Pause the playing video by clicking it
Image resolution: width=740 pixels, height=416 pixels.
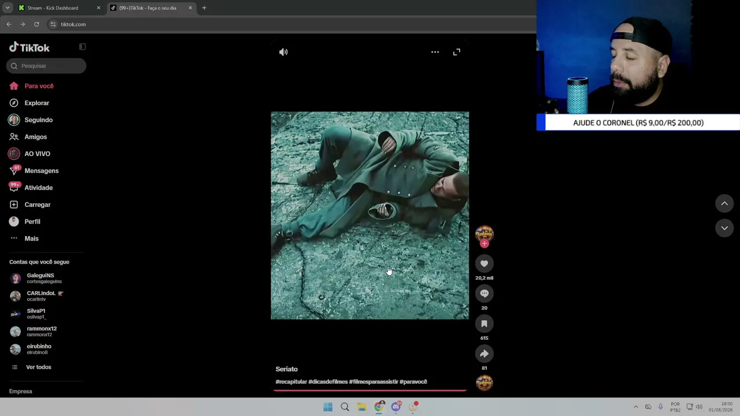pyautogui.click(x=370, y=215)
